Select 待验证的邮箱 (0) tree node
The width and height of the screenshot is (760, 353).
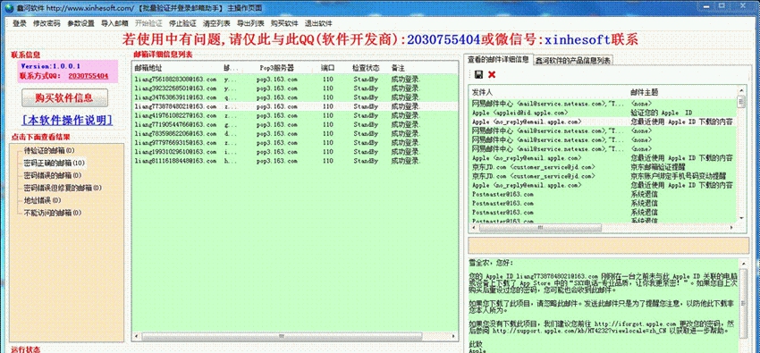coord(49,151)
